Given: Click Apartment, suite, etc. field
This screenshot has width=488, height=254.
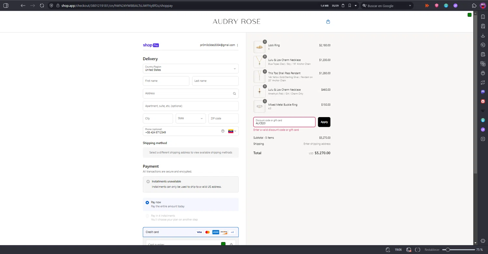Looking at the screenshot, I should click(191, 106).
